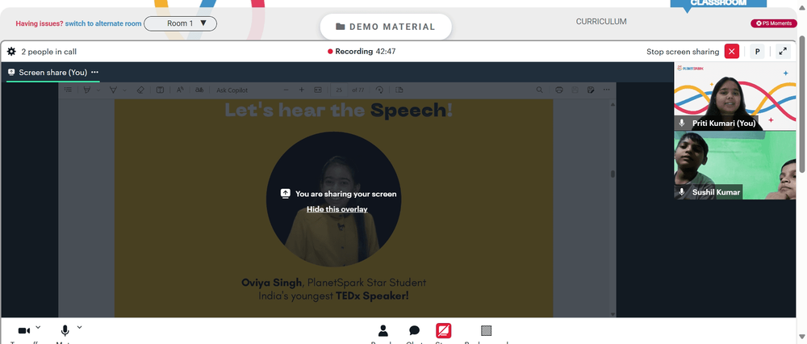Expand microphone options chevron
This screenshot has height=344, width=807.
point(79,327)
